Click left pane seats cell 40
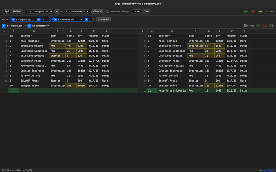This screenshot has width=276, height=172. (71, 46)
